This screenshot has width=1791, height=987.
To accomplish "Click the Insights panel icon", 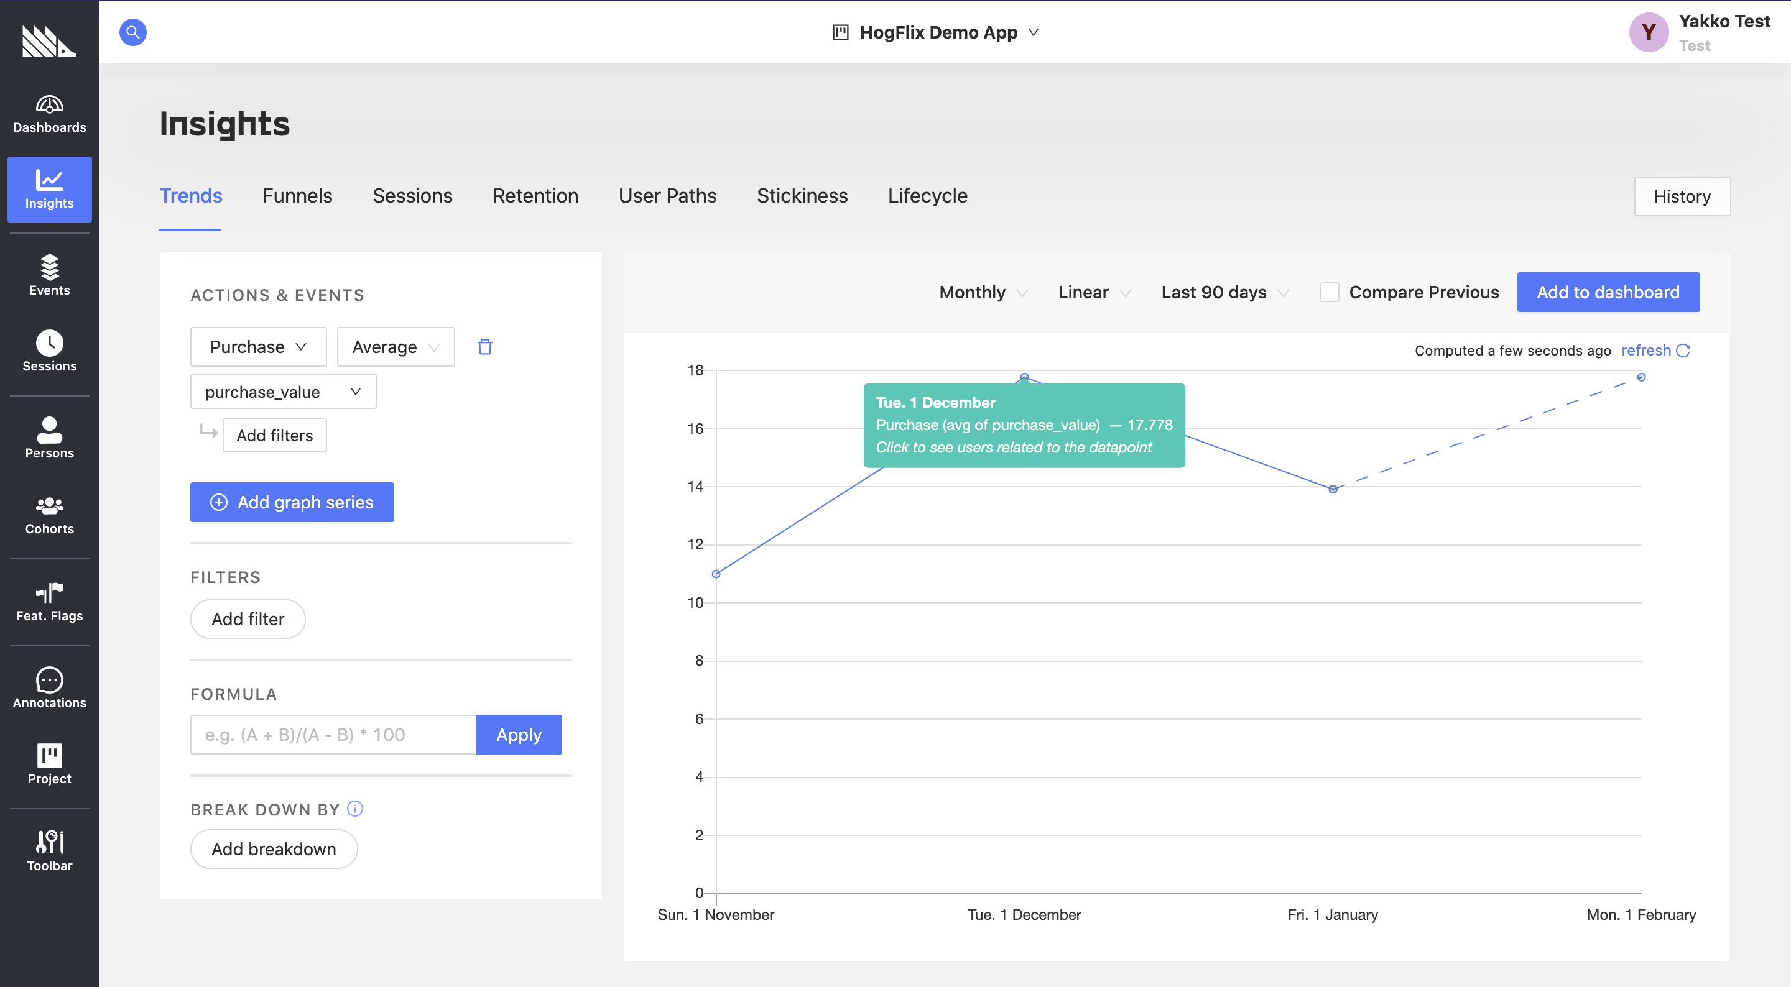I will 50,188.
